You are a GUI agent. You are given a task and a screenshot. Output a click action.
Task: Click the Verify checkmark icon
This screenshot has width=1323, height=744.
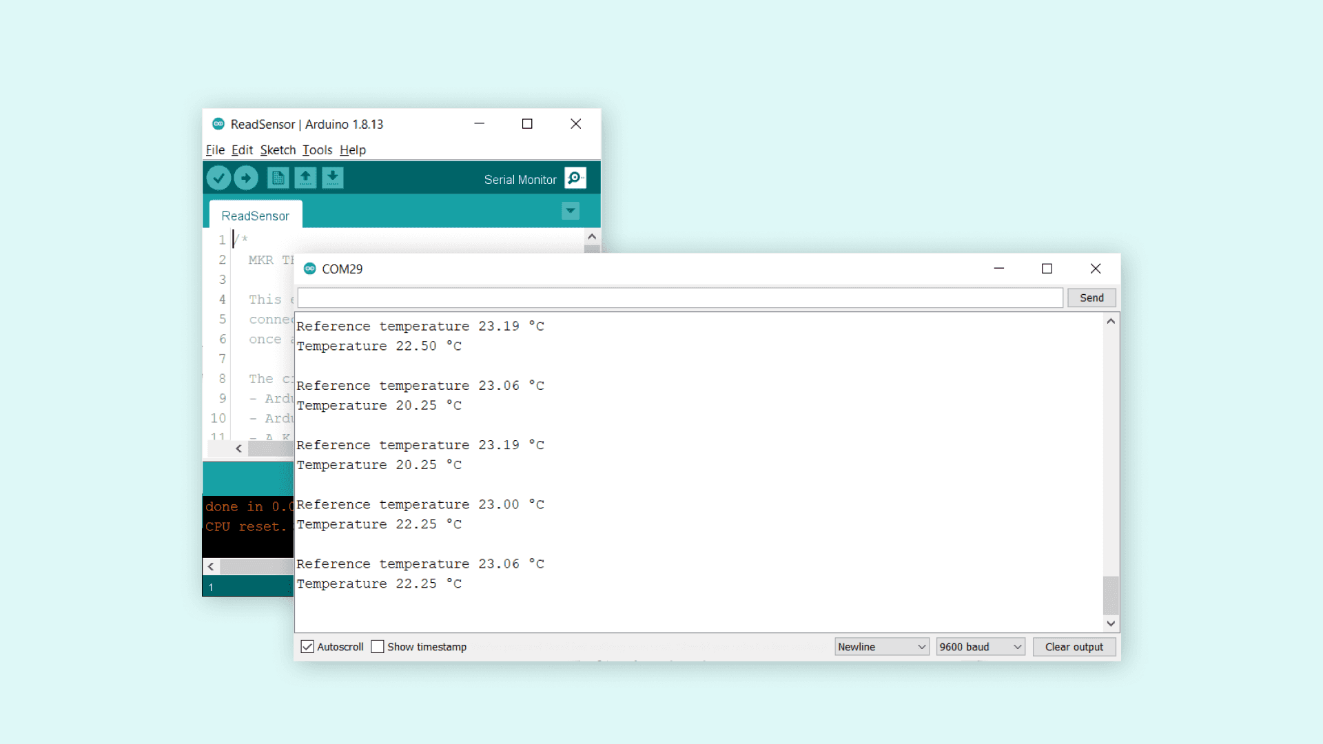point(218,178)
